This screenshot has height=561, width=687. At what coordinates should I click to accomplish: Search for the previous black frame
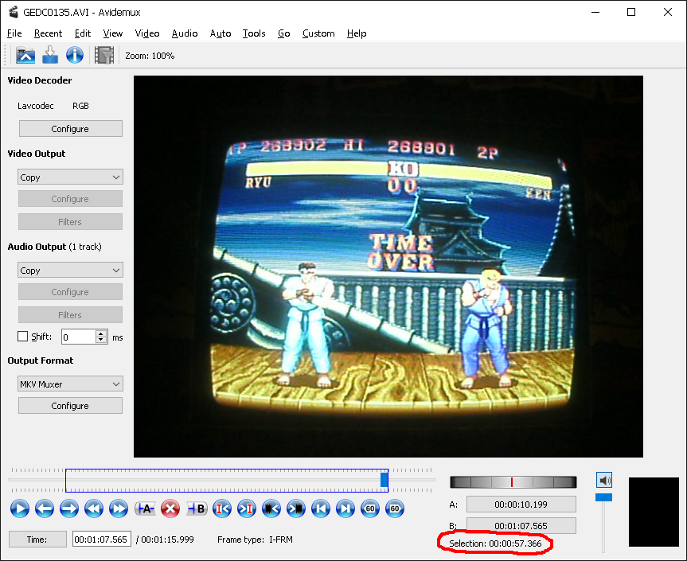point(271,509)
